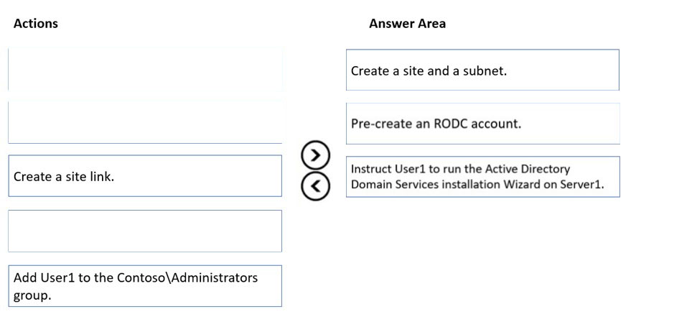Click the word 'Pre-create' in the second answer

click(x=381, y=124)
